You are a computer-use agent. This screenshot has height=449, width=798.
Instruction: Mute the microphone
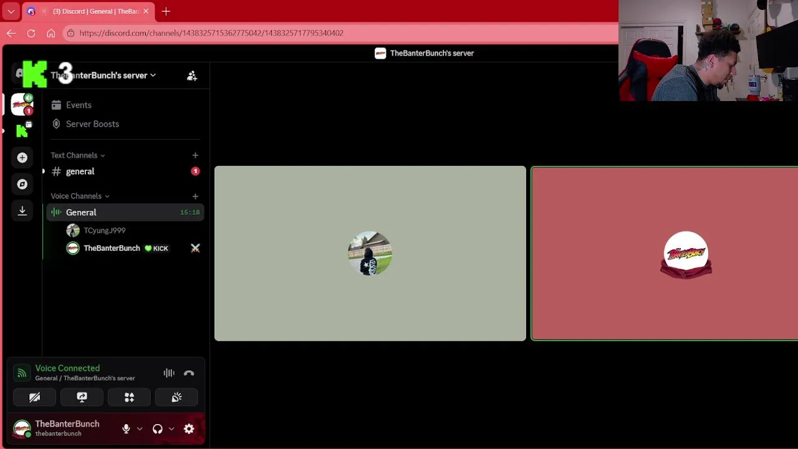coord(126,429)
